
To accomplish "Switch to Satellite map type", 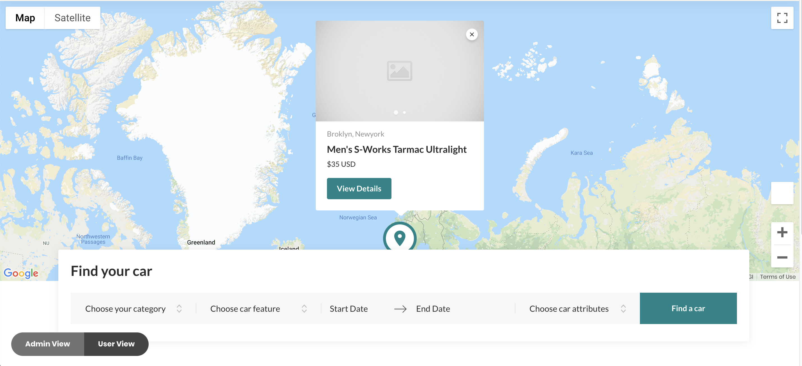I will (72, 18).
